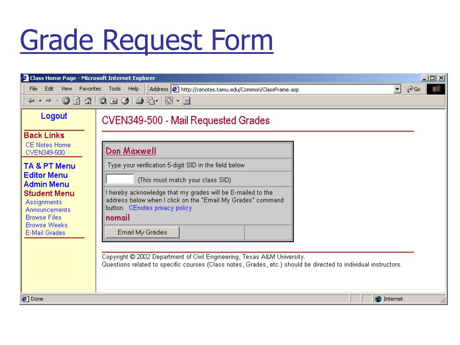Open the Search toolbar icon

click(x=103, y=101)
